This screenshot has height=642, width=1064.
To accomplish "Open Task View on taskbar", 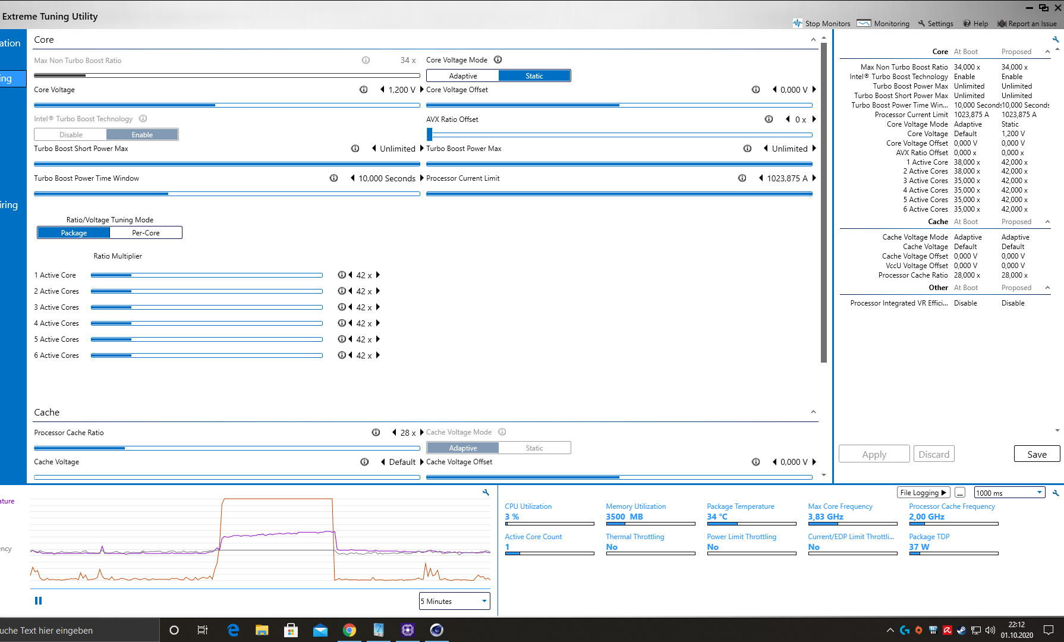I will (203, 630).
